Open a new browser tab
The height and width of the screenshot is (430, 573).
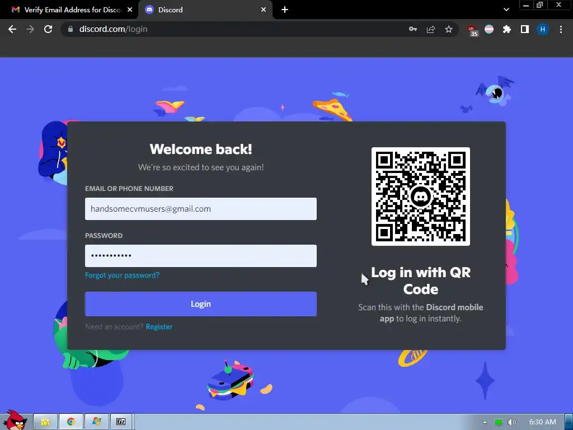click(285, 10)
